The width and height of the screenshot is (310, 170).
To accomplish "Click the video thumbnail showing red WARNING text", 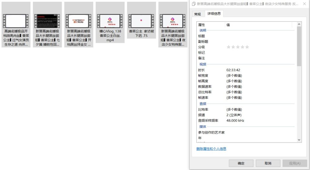I will [x=47, y=21].
